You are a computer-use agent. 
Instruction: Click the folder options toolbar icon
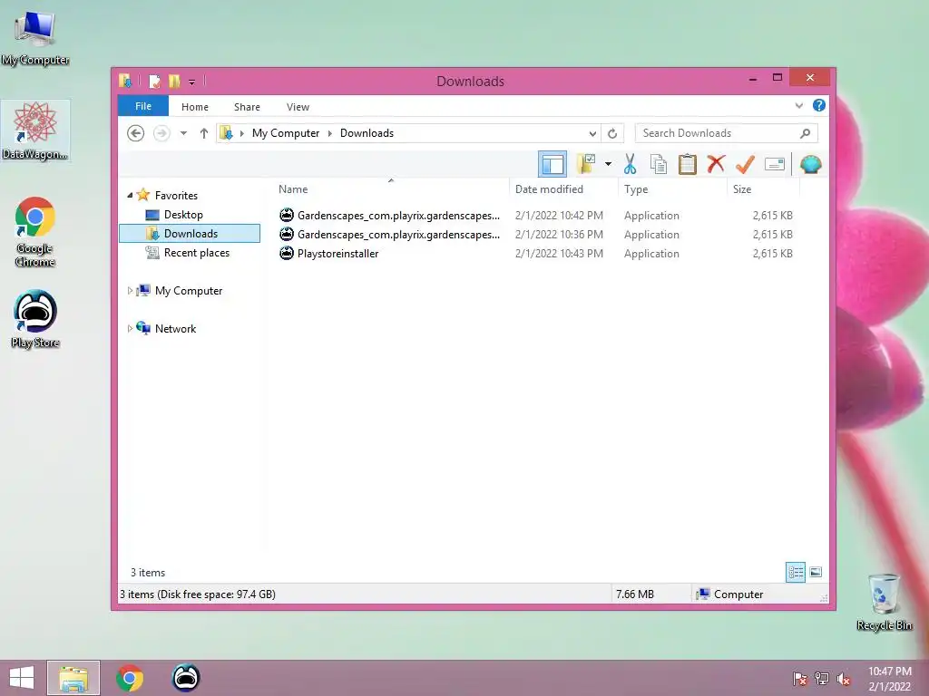coord(587,164)
